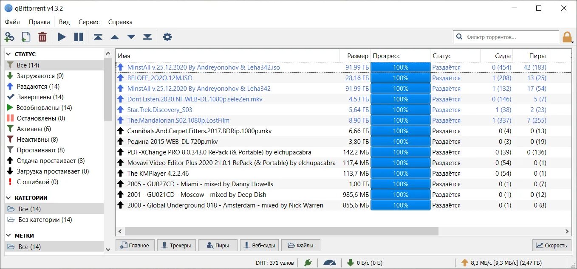The width and height of the screenshot is (577, 269).
Task: Select the Простаивают (8) filter
Action: tap(54, 150)
